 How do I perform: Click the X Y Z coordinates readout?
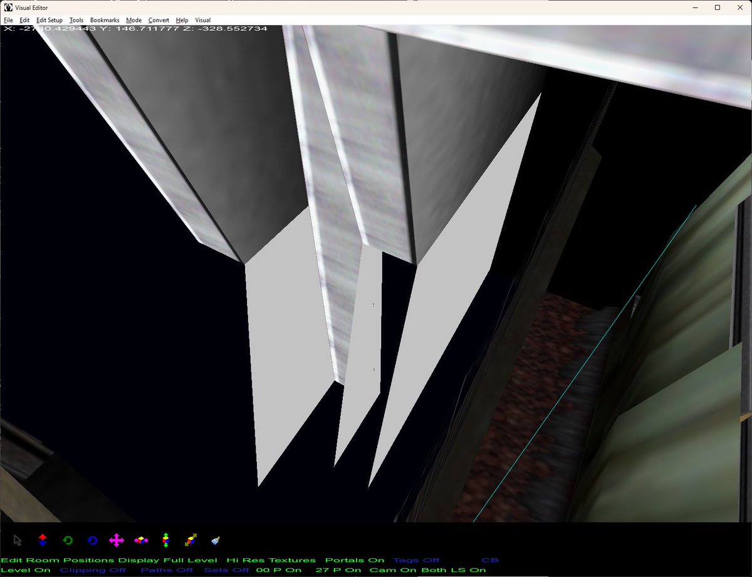(135, 29)
